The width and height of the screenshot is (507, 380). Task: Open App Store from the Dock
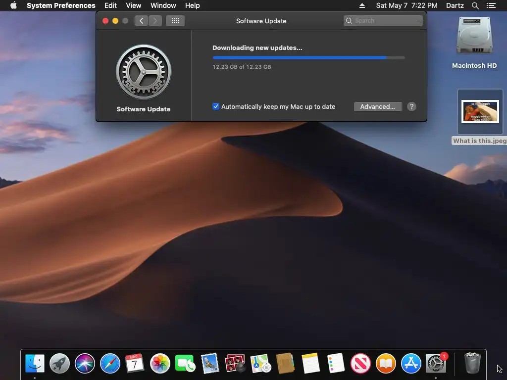pyautogui.click(x=411, y=363)
